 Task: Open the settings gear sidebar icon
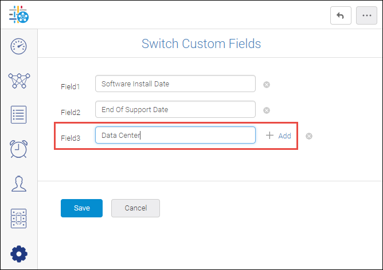(x=19, y=254)
